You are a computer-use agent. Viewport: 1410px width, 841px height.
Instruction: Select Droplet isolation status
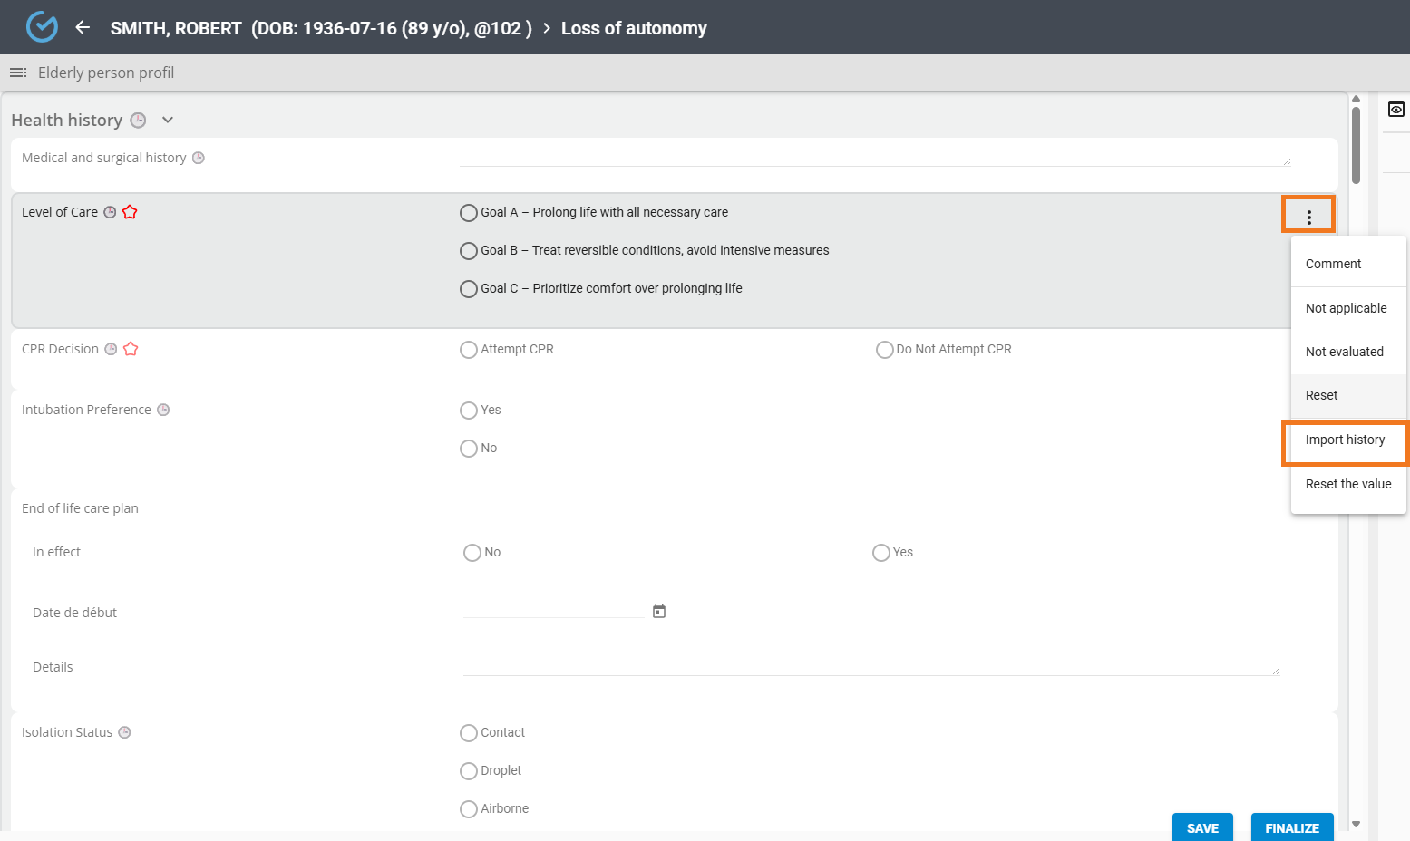(x=469, y=771)
